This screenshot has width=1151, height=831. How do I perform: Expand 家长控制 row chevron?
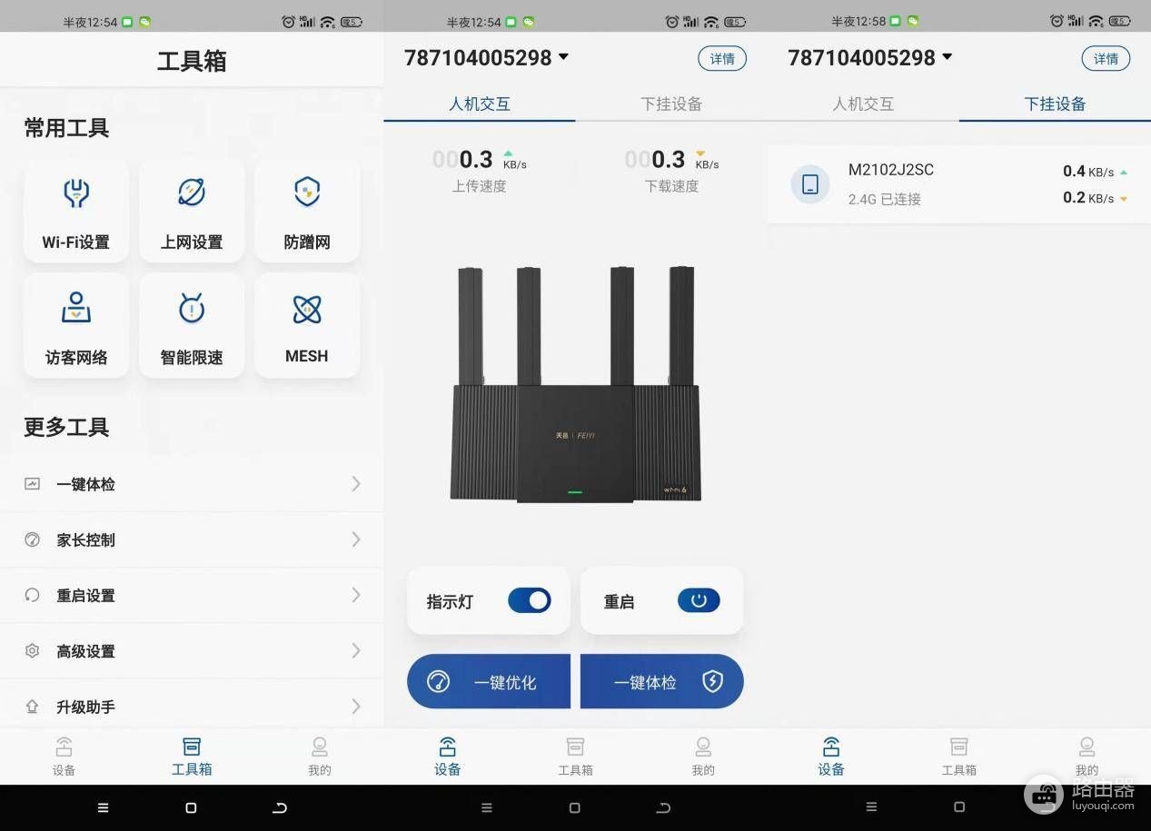coord(356,539)
